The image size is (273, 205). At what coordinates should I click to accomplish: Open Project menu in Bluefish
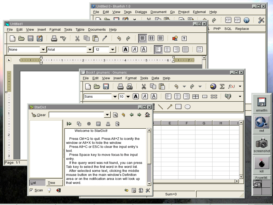point(184,12)
